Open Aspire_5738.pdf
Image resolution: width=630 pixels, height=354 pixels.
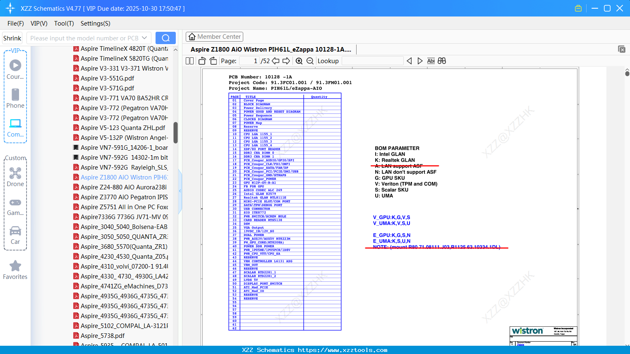point(99,336)
